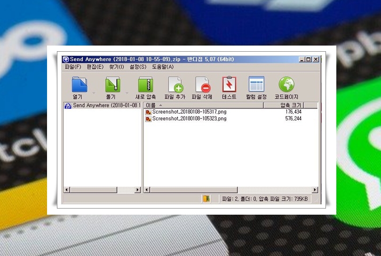Click the Bandizip app icon in title bar
Viewport: 381px width, 256px height.
[65, 59]
